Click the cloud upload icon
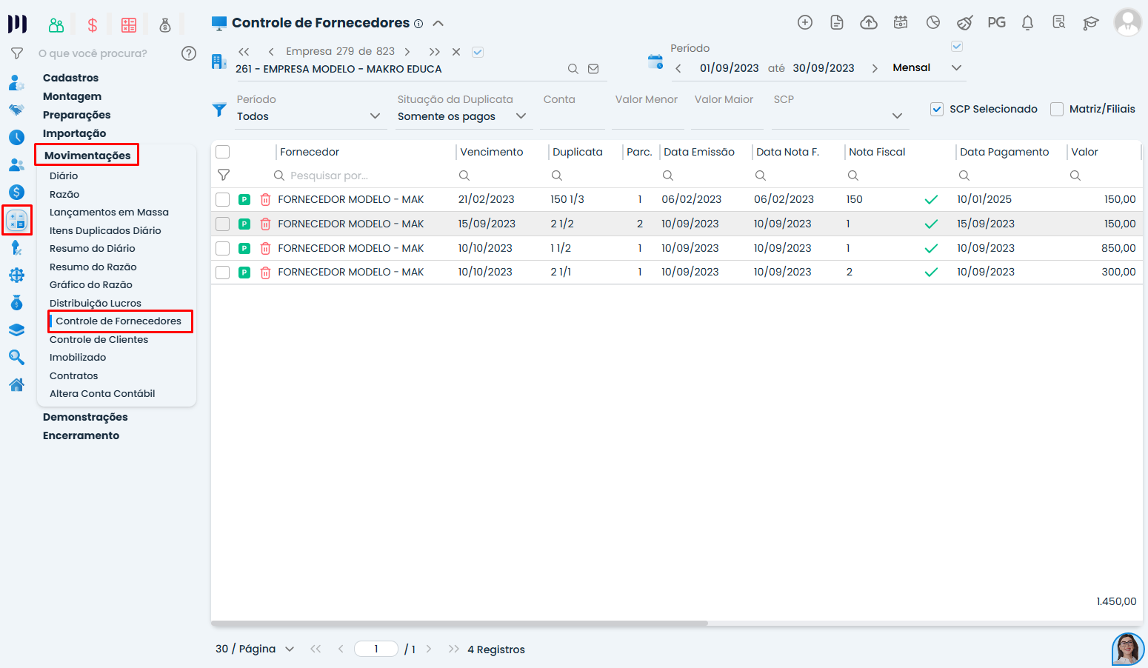This screenshot has height=668, width=1148. point(869,23)
